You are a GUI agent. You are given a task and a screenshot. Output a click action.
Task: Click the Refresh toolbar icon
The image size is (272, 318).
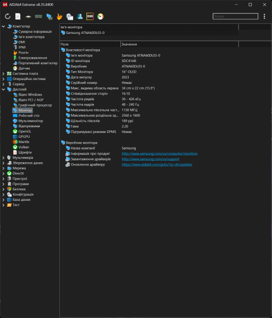[7, 16]
